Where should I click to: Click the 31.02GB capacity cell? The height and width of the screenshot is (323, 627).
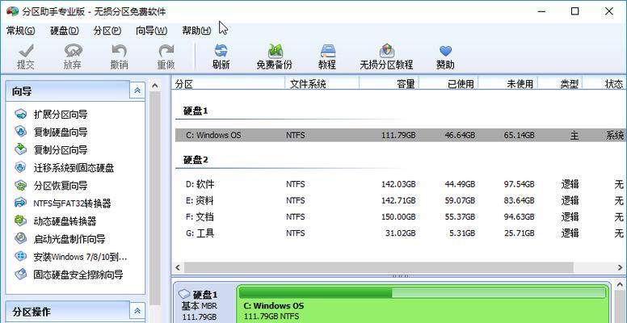pyautogui.click(x=400, y=233)
